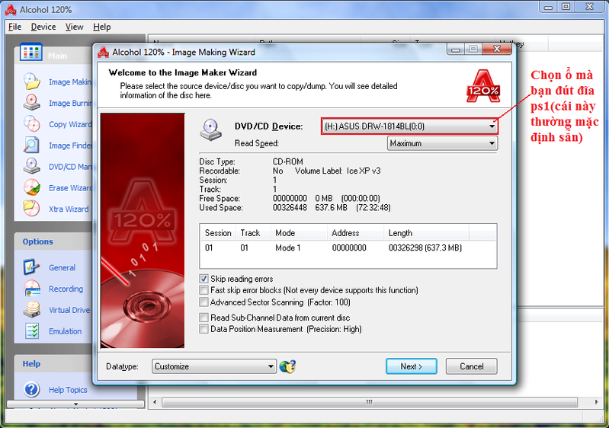Click the Track column header
Viewport: 609px width, 428px height.
[253, 233]
